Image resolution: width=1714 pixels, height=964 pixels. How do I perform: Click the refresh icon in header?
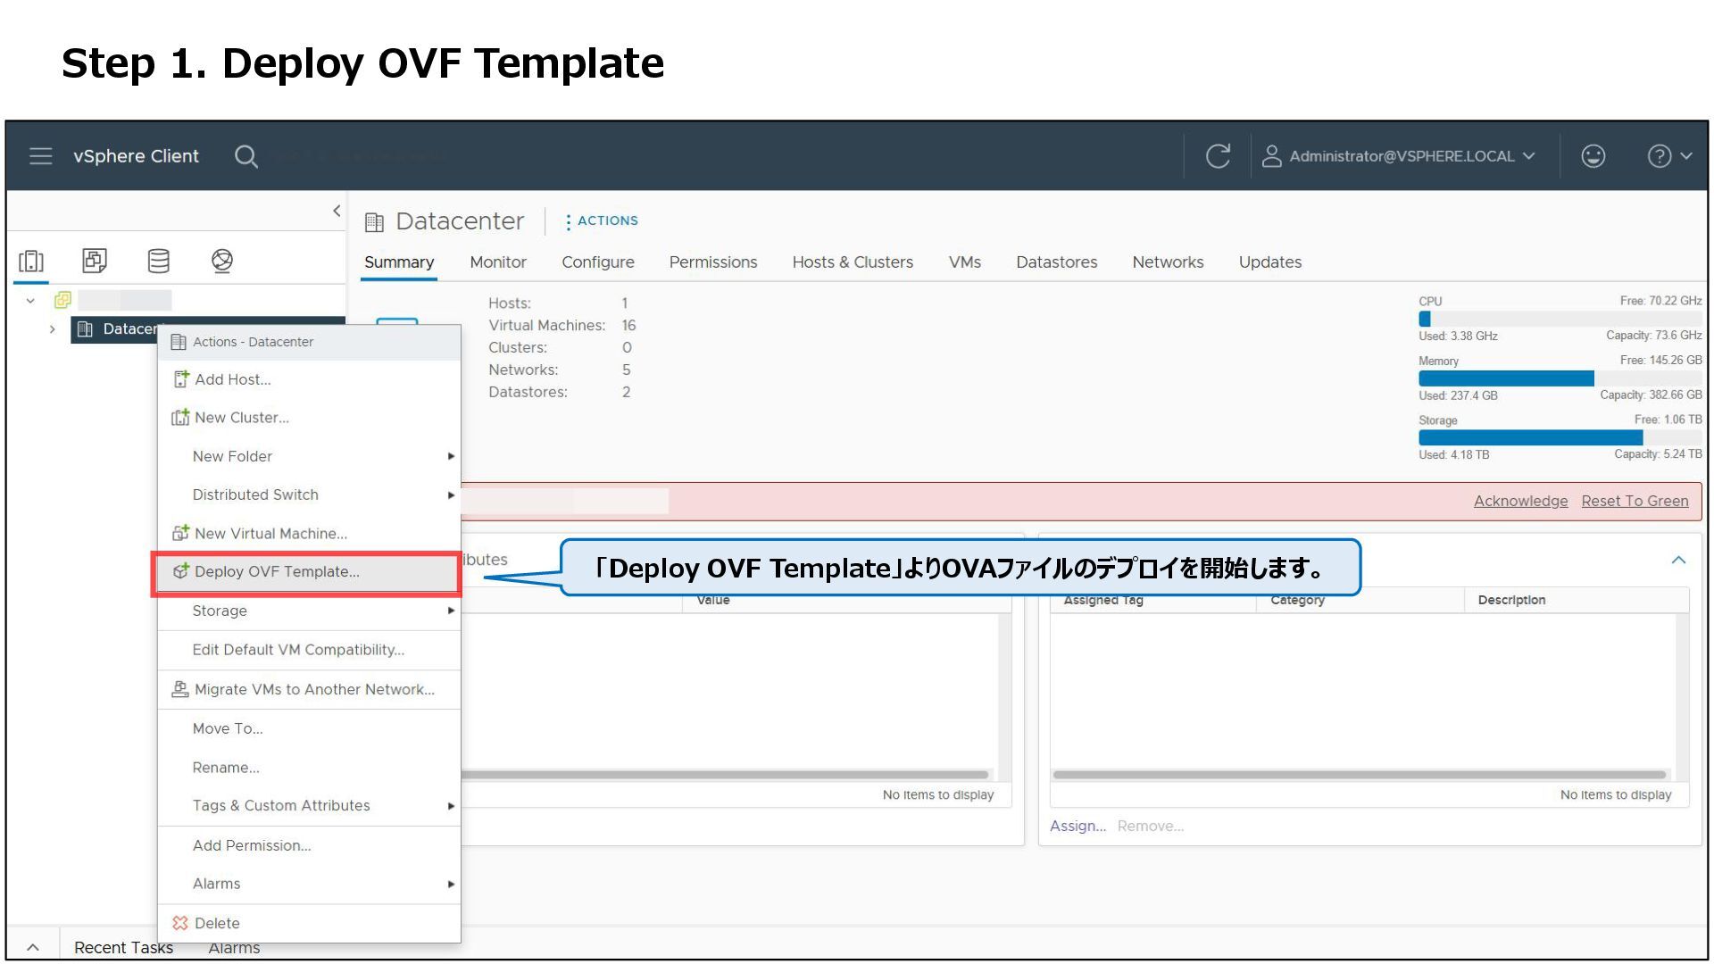pos(1218,156)
